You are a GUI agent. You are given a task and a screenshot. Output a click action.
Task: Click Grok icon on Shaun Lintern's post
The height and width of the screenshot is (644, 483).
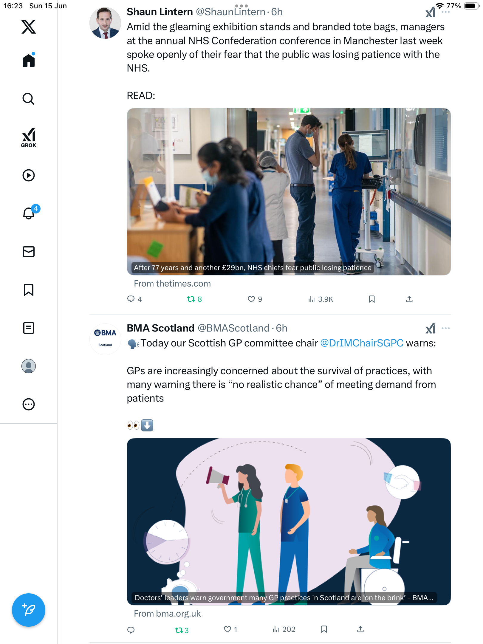(x=431, y=12)
